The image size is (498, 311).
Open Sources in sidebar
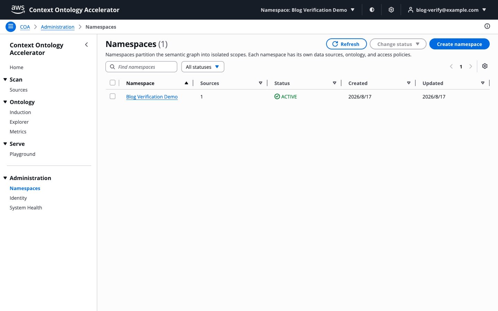point(19,90)
